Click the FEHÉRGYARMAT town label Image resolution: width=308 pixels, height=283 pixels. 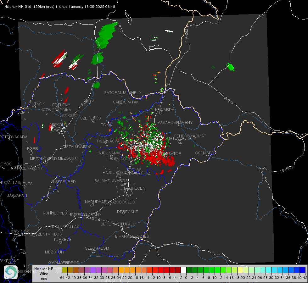[190, 136]
